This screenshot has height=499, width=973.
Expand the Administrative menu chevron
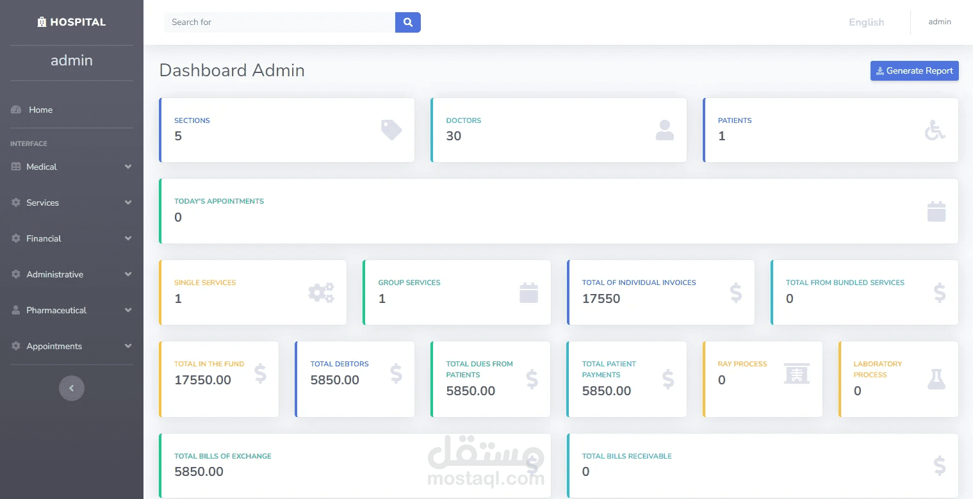click(x=128, y=274)
